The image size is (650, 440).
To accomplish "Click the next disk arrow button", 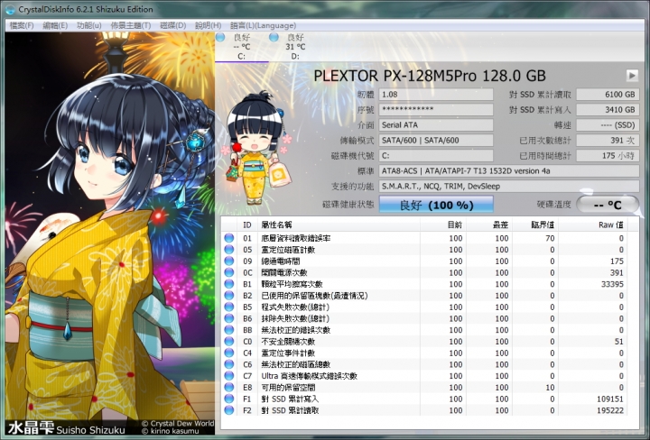I will (x=632, y=76).
